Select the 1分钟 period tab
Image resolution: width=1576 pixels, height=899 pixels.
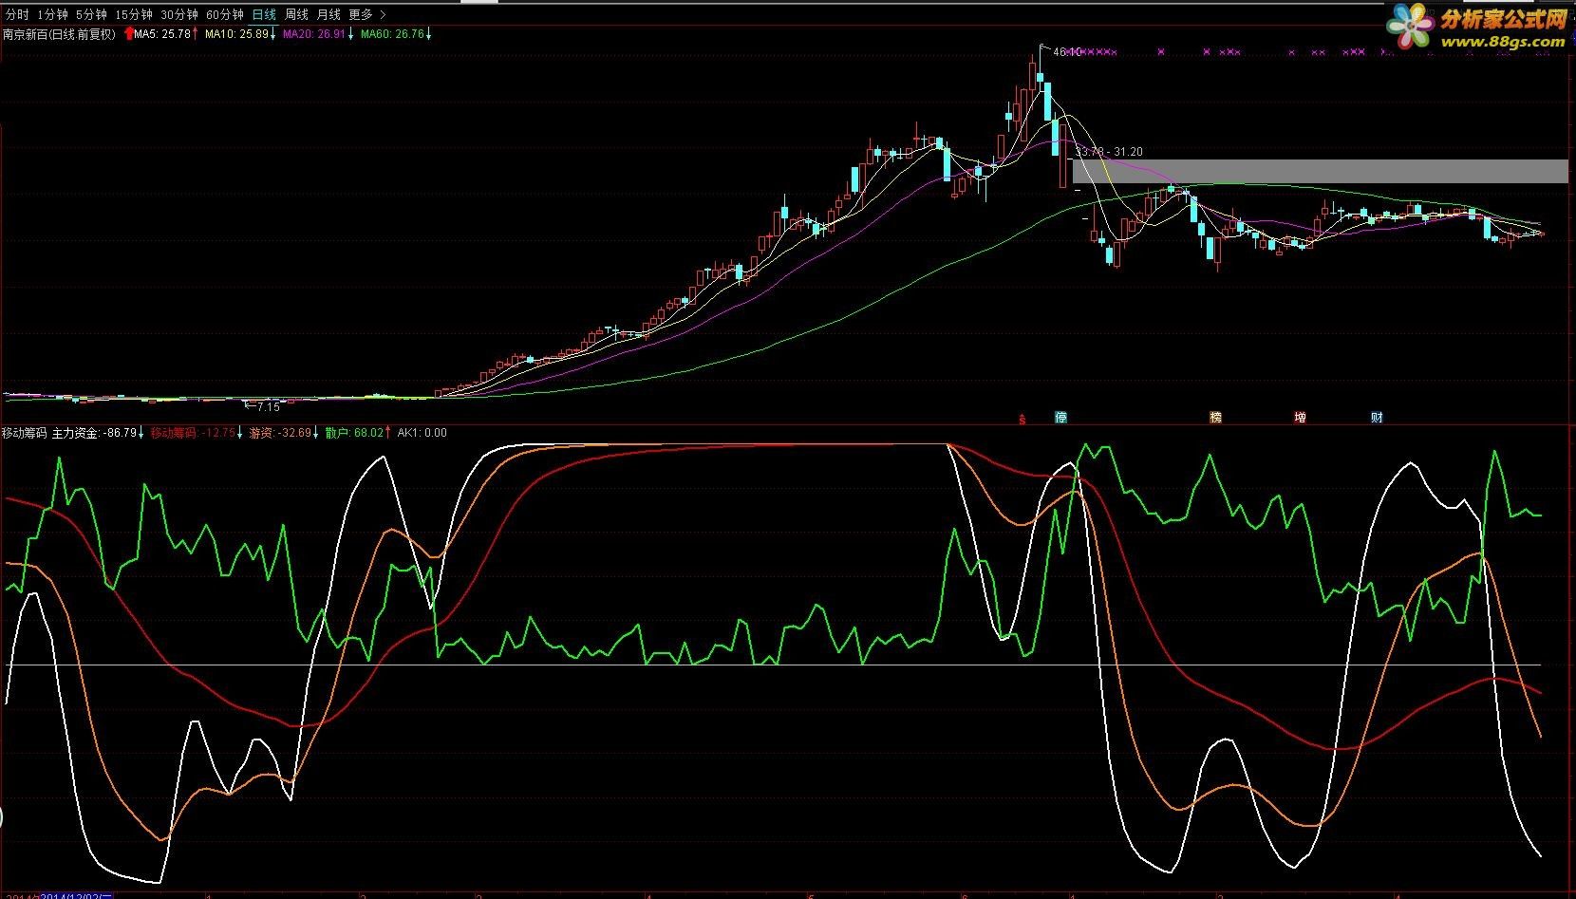point(52,15)
